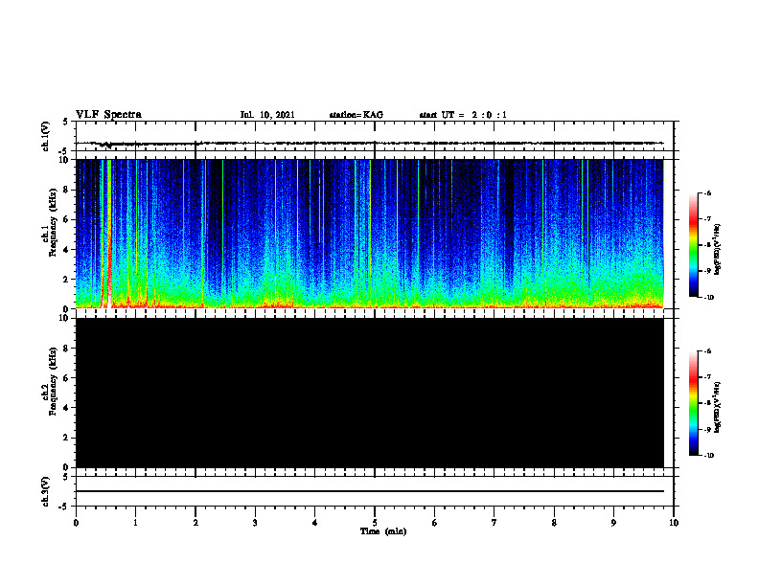
Task: Click the ch.2 spectrogram color bar
Action: click(x=693, y=403)
